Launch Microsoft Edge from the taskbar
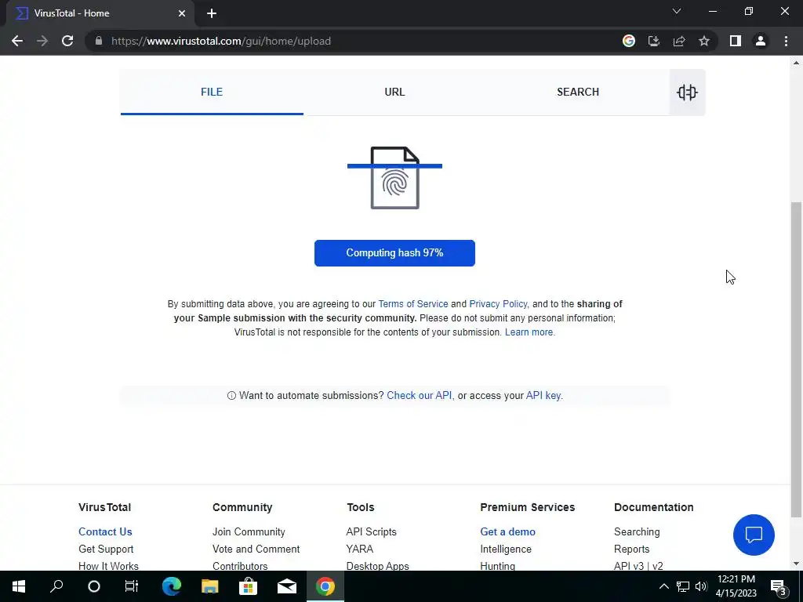Screen dimensions: 803x602 tap(172, 586)
